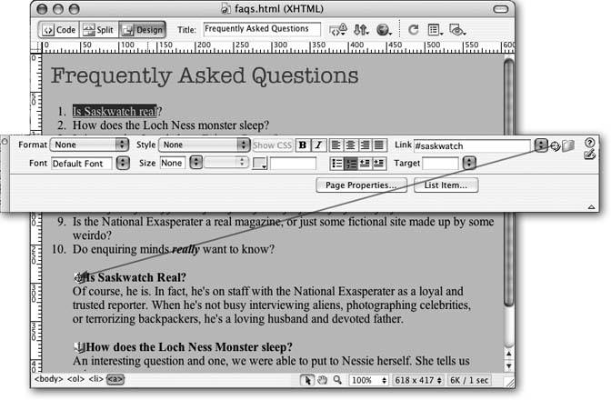
Task: Click the List Item button
Action: 446,185
